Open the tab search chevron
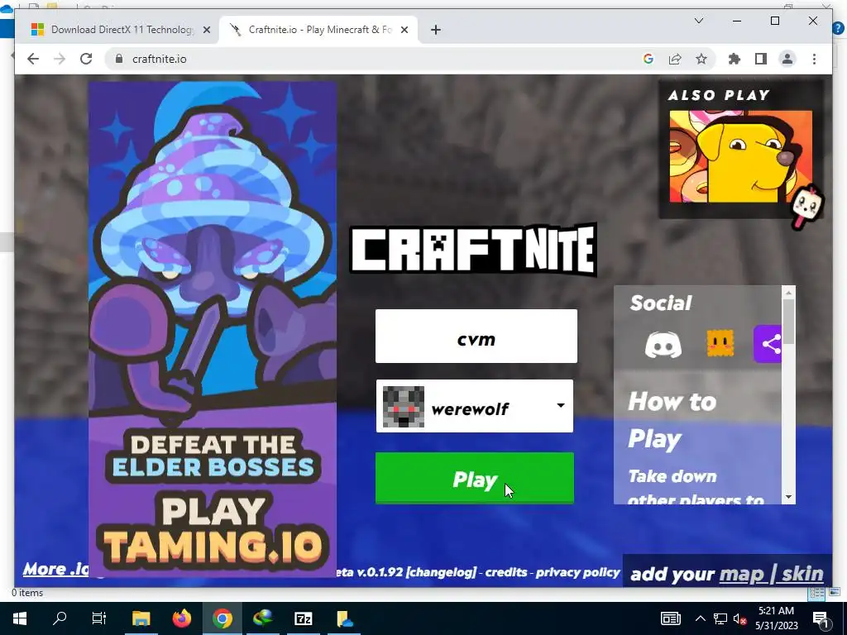 coord(698,21)
